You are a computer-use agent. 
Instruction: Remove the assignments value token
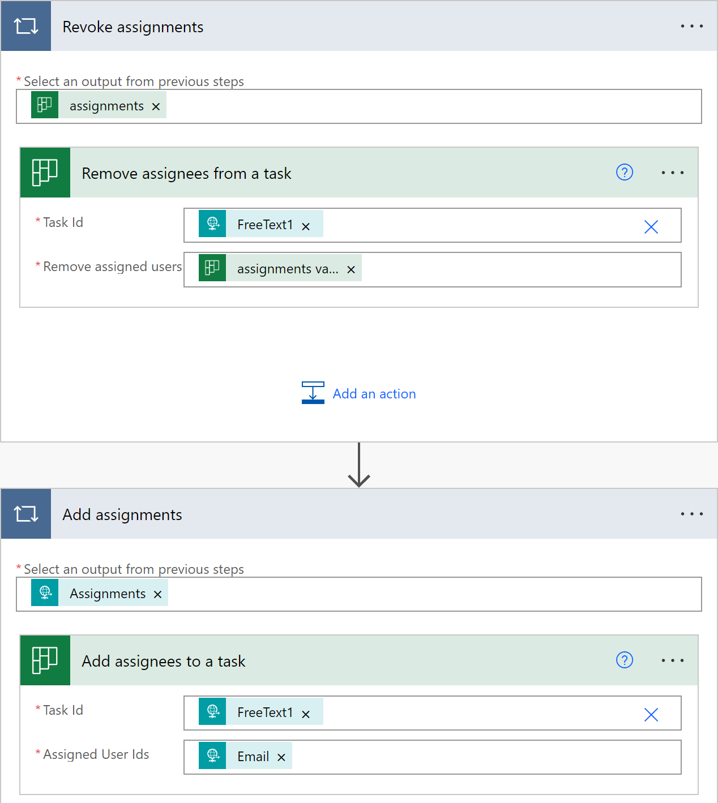click(351, 270)
